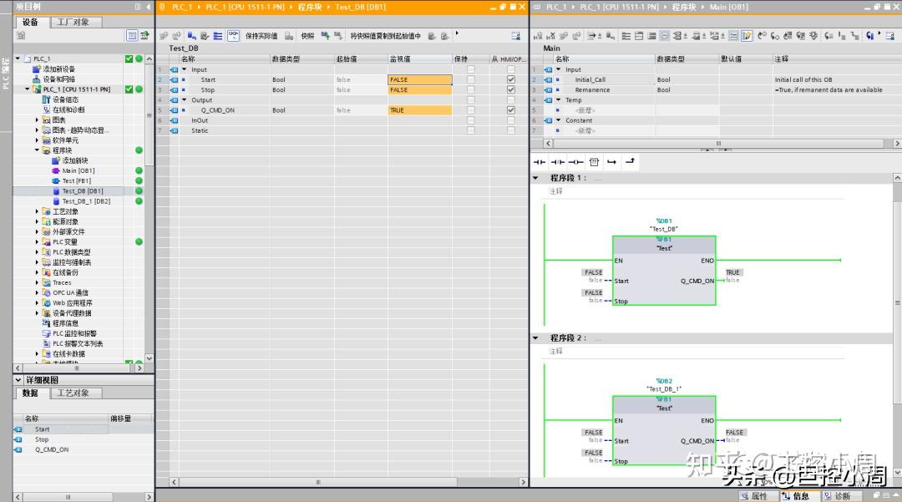Screen dimensions: 902x502
Task: Double-check 添加新块 icon in project tree
Action: (x=56, y=160)
